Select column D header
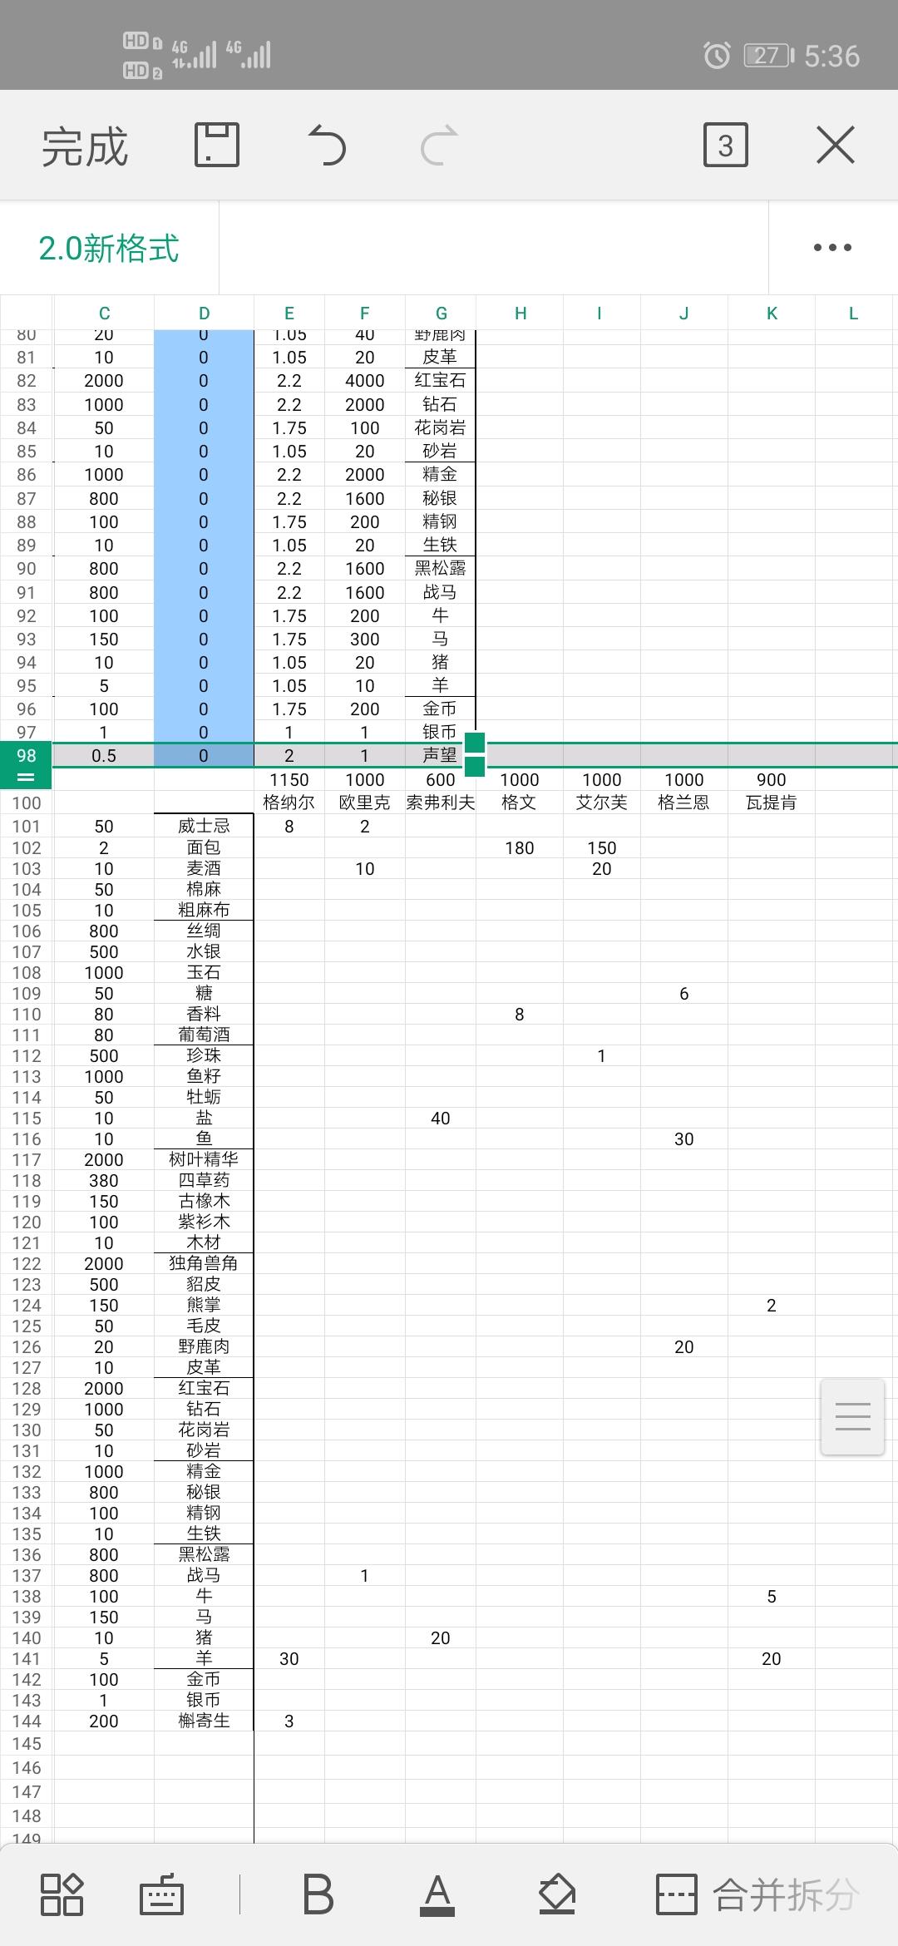This screenshot has width=898, height=1946. click(x=204, y=313)
